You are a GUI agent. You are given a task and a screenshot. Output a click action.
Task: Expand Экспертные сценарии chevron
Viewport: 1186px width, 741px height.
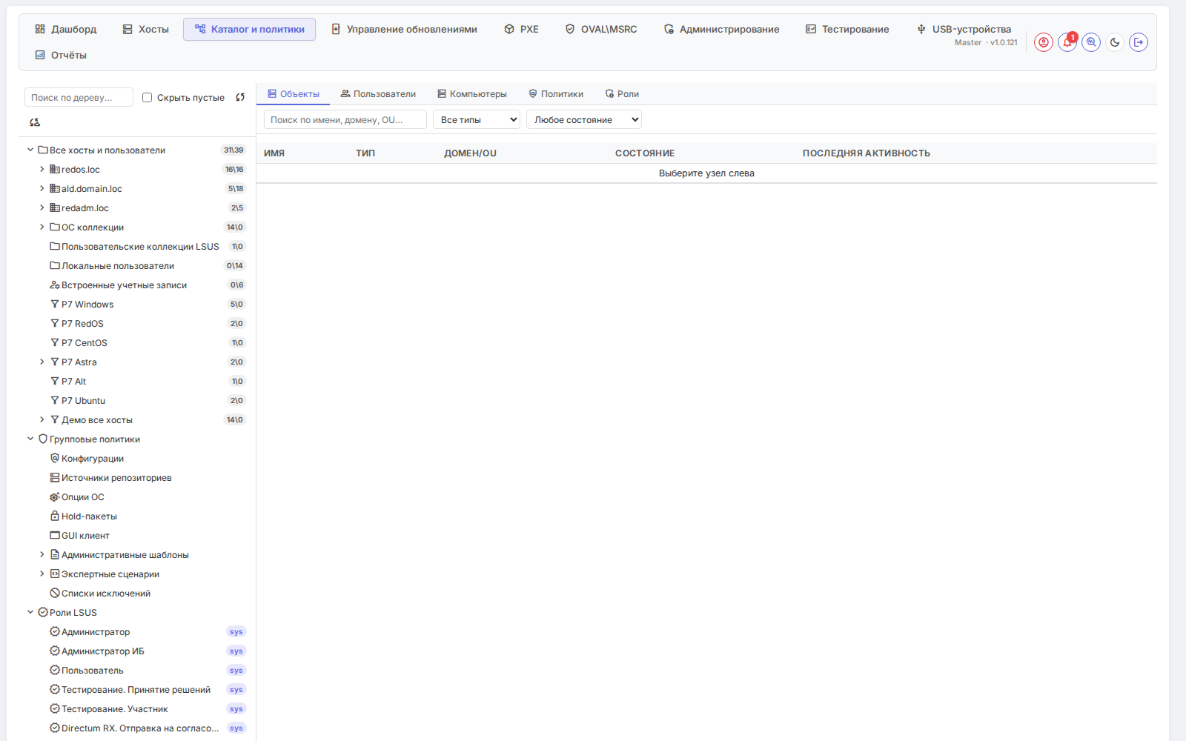[42, 574]
